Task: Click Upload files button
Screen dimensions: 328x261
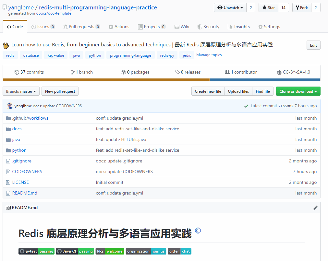Action: 238,91
